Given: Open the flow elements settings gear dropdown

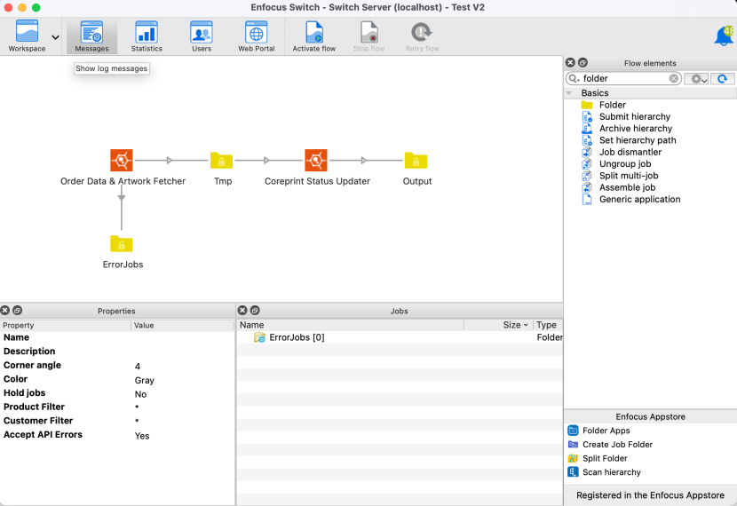Looking at the screenshot, I should [698, 79].
